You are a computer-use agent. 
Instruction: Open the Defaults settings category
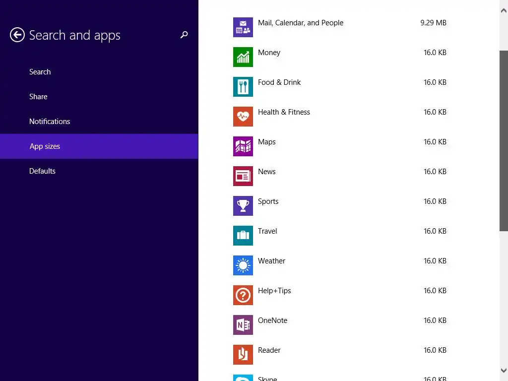[x=99, y=171]
